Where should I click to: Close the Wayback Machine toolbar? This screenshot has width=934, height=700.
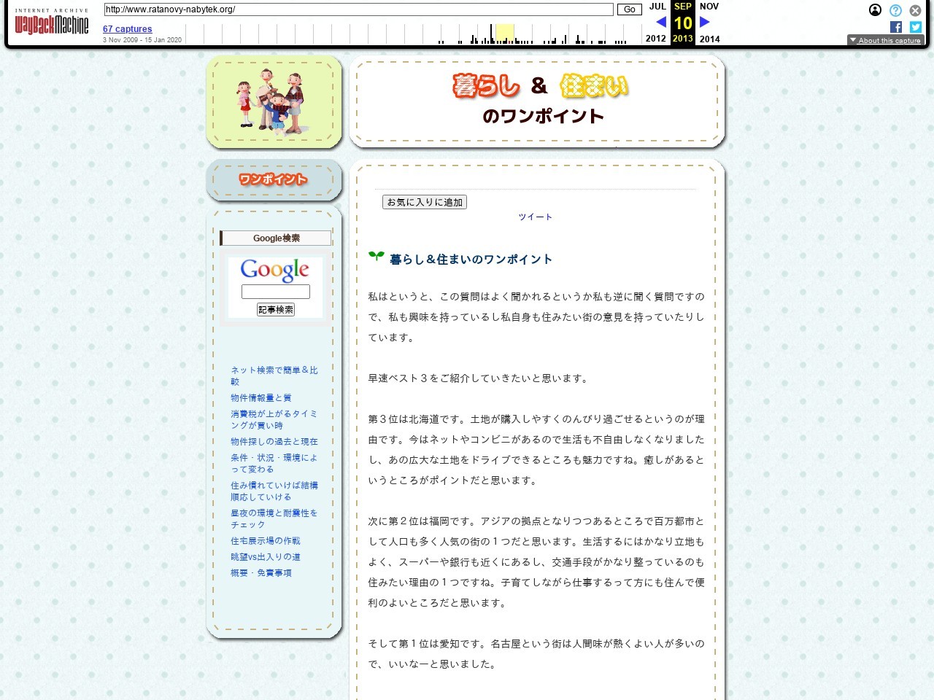pyautogui.click(x=915, y=10)
